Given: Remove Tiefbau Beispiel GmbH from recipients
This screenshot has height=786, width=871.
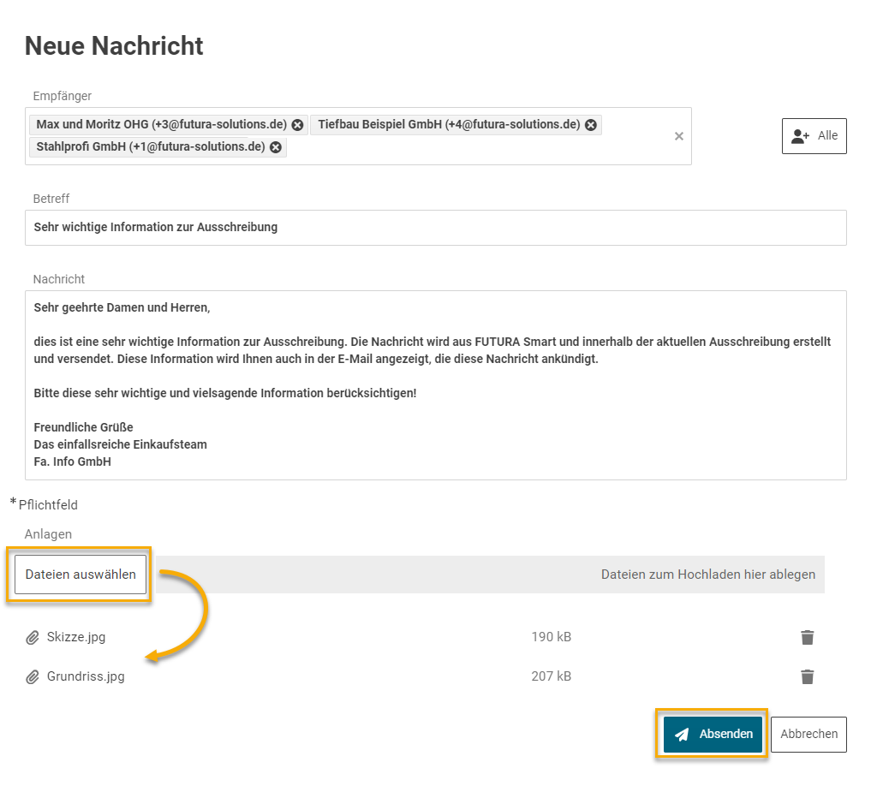Looking at the screenshot, I should (x=591, y=125).
